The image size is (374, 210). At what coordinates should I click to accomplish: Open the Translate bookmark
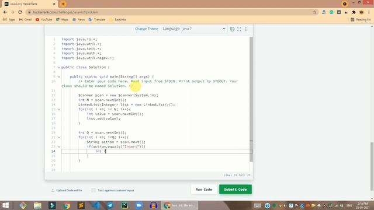tap(97, 19)
